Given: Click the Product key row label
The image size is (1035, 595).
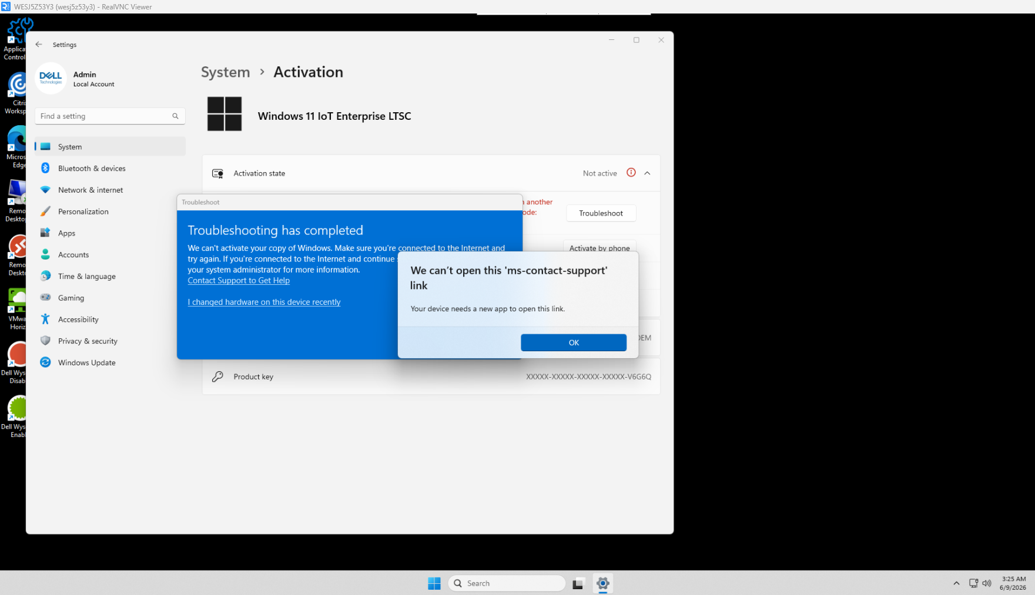Looking at the screenshot, I should [253, 377].
